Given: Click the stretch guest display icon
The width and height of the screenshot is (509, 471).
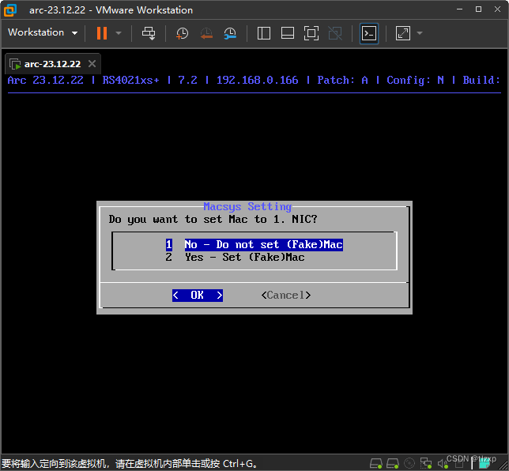Looking at the screenshot, I should 403,33.
